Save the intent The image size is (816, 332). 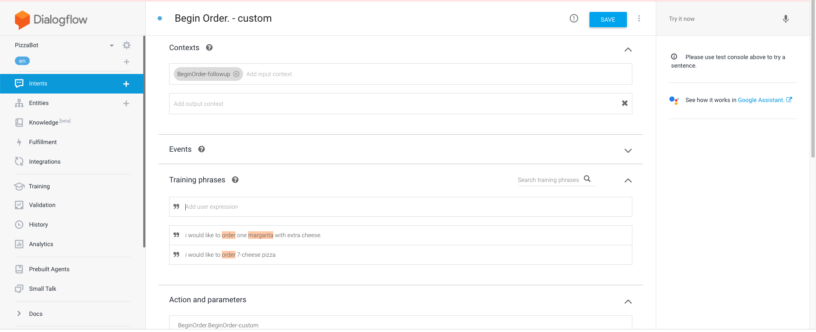pos(608,20)
